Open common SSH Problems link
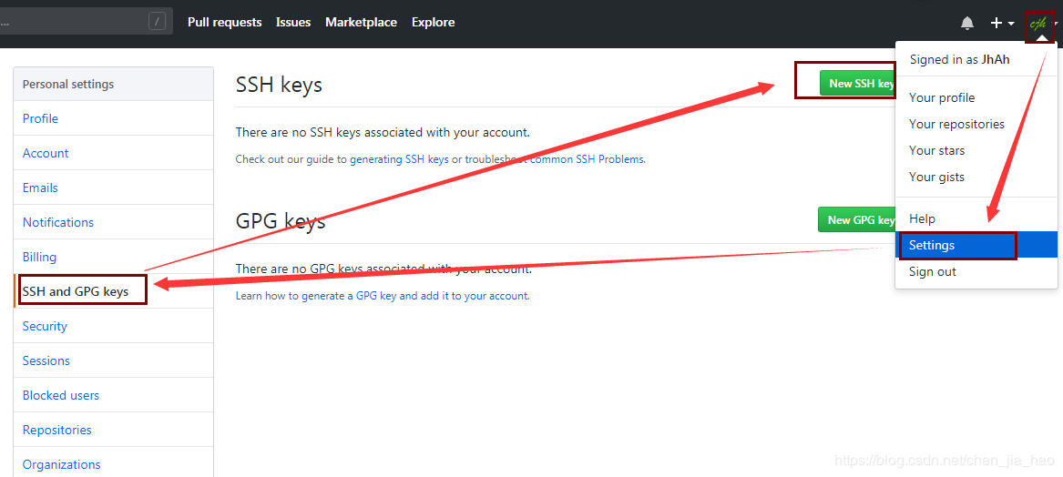Viewport: 1063px width, 477px height. pos(588,160)
